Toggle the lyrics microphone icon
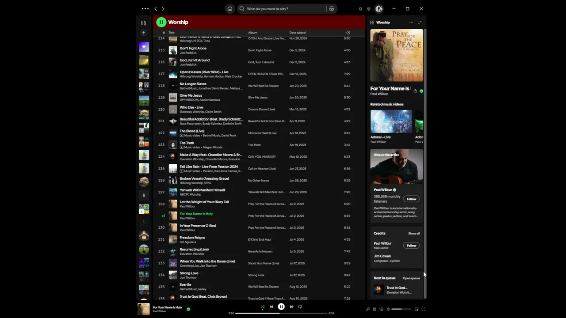The width and height of the screenshot is (566, 318). coord(367,309)
